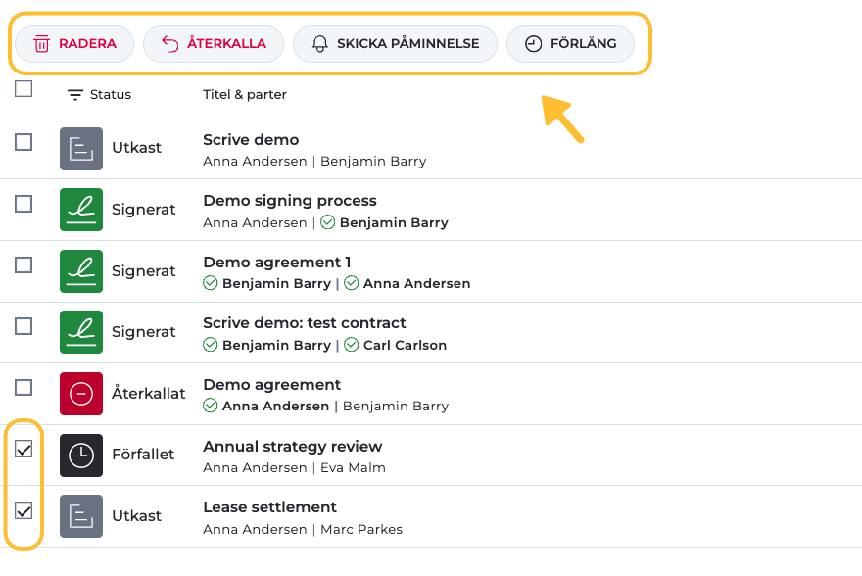The image size is (862, 576).
Task: Click the draft icon for Lease settlement
Action: click(81, 516)
